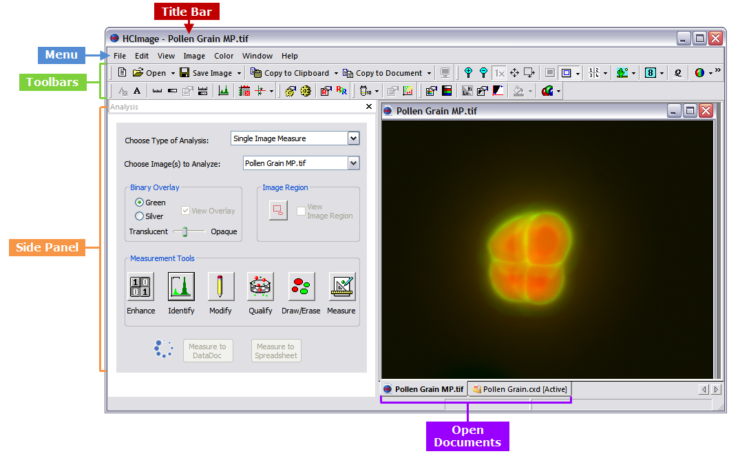Click the Qualify measurement tool
The height and width of the screenshot is (456, 729).
tap(260, 286)
